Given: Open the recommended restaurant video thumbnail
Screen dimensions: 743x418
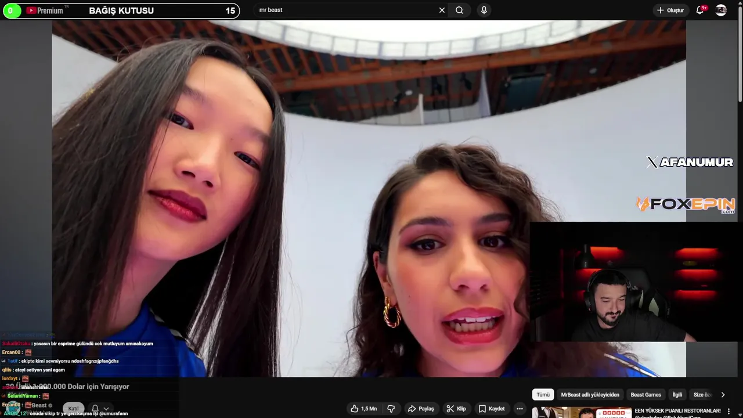Looking at the screenshot, I should pyautogui.click(x=582, y=413).
